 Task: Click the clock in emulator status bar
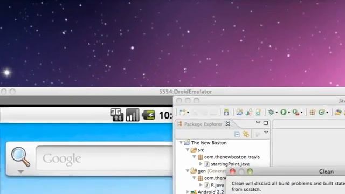165,115
